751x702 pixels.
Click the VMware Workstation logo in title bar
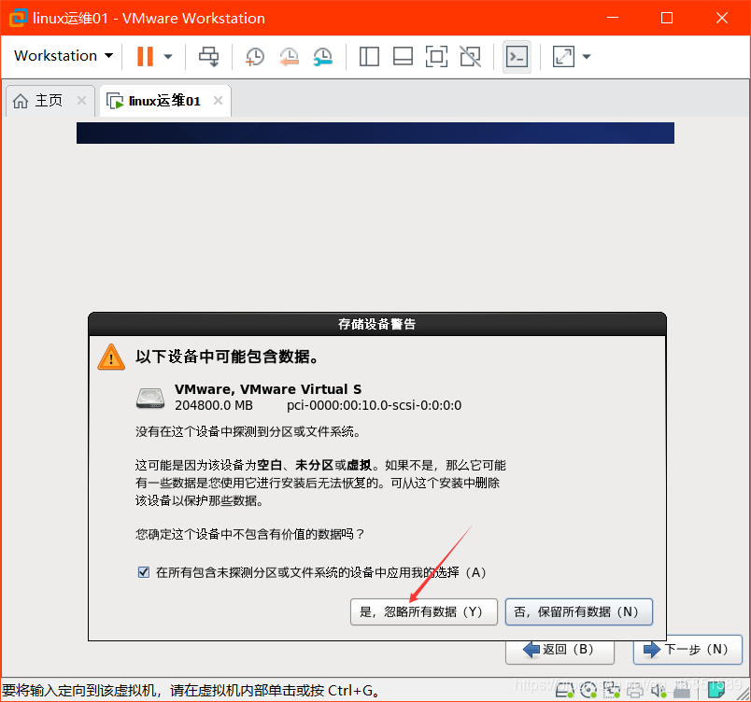18,18
